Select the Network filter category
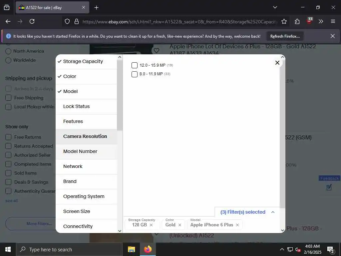The width and height of the screenshot is (341, 256). tap(86, 167)
